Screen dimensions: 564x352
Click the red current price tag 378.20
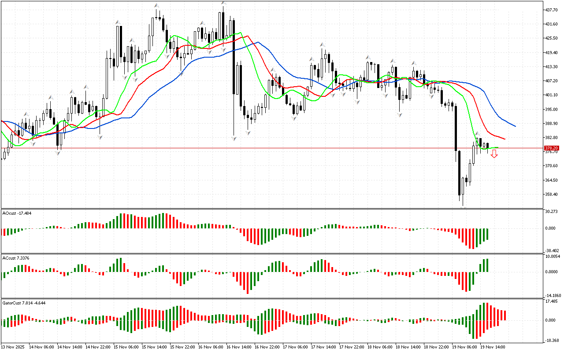click(x=551, y=148)
